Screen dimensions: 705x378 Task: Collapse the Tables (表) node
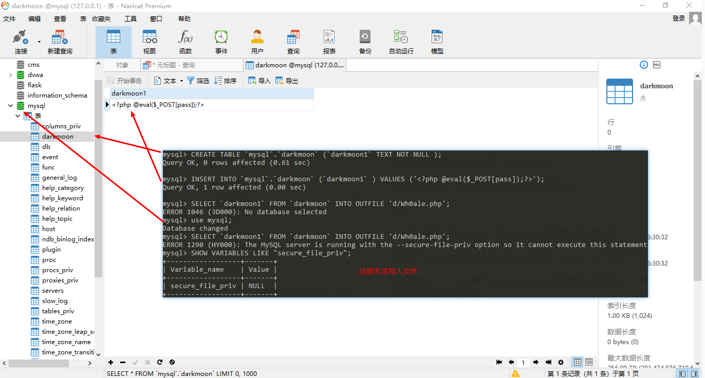tap(18, 116)
